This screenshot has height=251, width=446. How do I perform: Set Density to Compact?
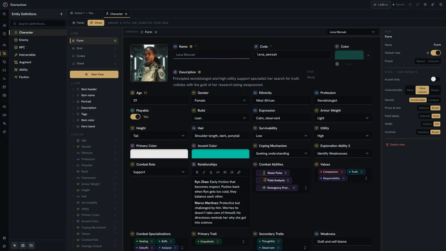(434, 100)
